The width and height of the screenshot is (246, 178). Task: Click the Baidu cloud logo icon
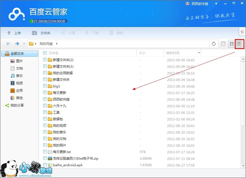[x=17, y=15]
